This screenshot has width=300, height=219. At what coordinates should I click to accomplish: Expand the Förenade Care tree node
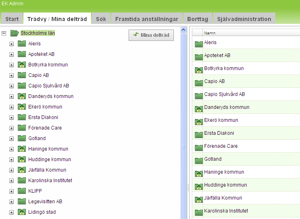pos(11,128)
